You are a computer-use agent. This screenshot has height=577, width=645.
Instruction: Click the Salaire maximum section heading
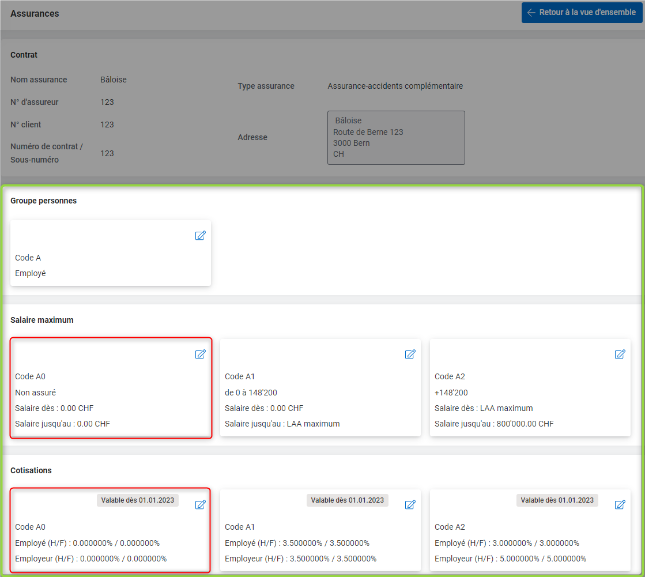(x=42, y=319)
